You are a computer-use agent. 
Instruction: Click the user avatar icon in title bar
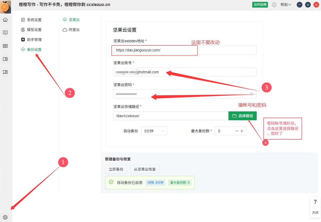tap(274, 5)
